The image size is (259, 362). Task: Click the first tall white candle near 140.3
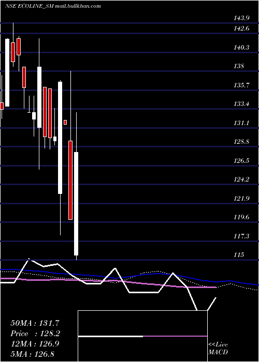pos(7,72)
